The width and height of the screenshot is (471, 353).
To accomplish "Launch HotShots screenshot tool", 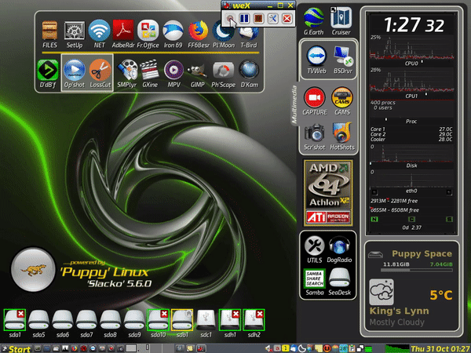I will (x=341, y=133).
